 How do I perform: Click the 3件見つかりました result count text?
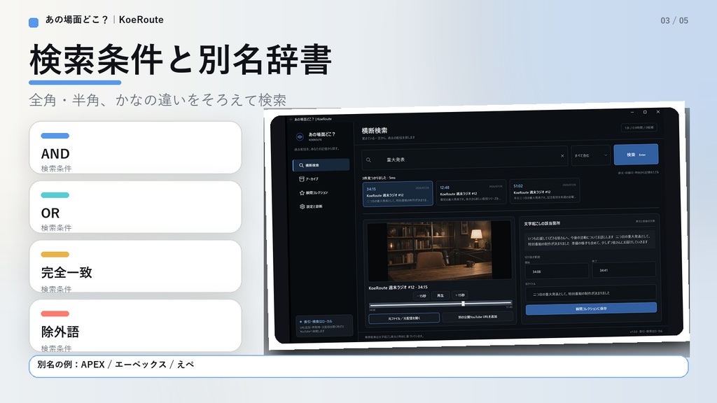point(379,178)
